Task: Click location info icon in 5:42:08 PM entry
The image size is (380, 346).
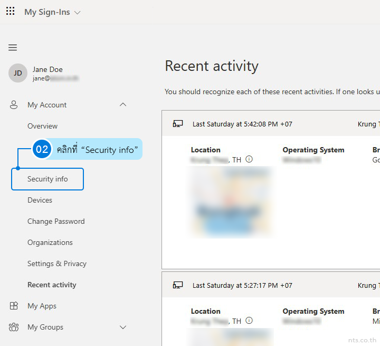Action: click(x=249, y=159)
